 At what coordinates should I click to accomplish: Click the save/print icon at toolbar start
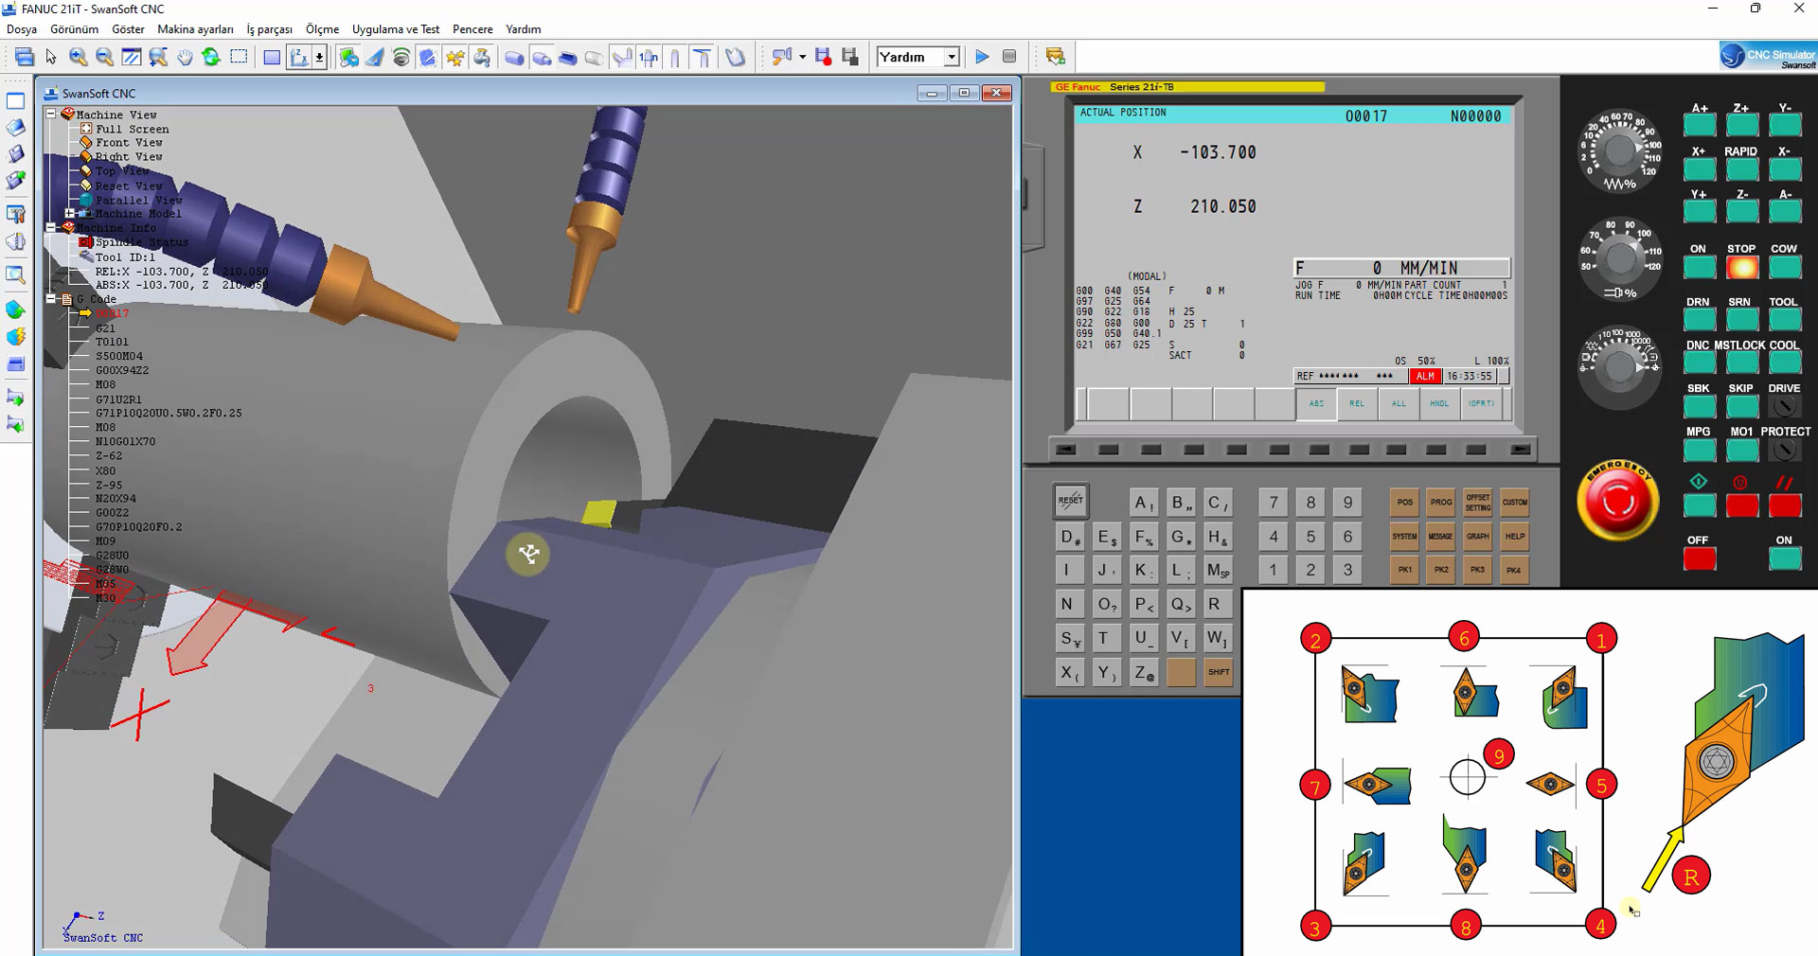(x=24, y=58)
